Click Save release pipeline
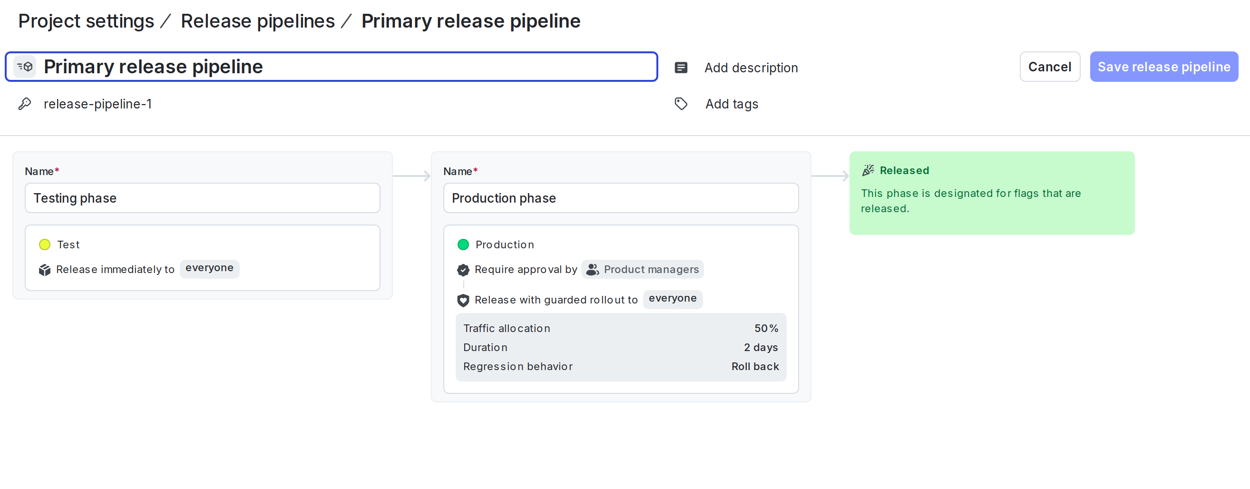This screenshot has height=489, width=1250. pyautogui.click(x=1164, y=67)
